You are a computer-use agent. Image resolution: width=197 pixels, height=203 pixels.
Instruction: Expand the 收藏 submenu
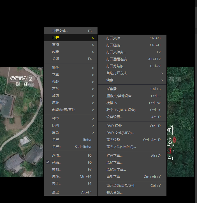(x=71, y=52)
